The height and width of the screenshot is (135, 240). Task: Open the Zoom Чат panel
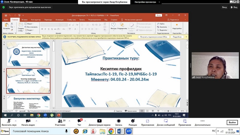[x=79, y=122]
